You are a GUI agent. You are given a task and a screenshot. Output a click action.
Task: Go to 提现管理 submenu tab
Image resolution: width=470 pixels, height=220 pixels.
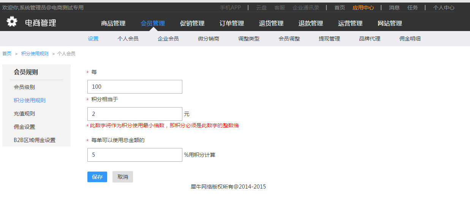click(329, 39)
